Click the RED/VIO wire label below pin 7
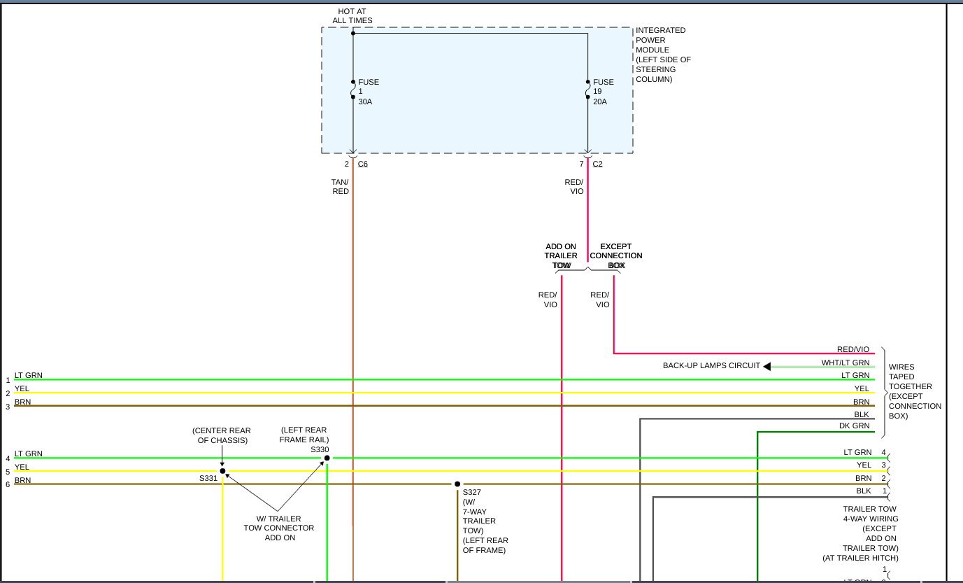Image resolution: width=963 pixels, height=583 pixels. (574, 185)
